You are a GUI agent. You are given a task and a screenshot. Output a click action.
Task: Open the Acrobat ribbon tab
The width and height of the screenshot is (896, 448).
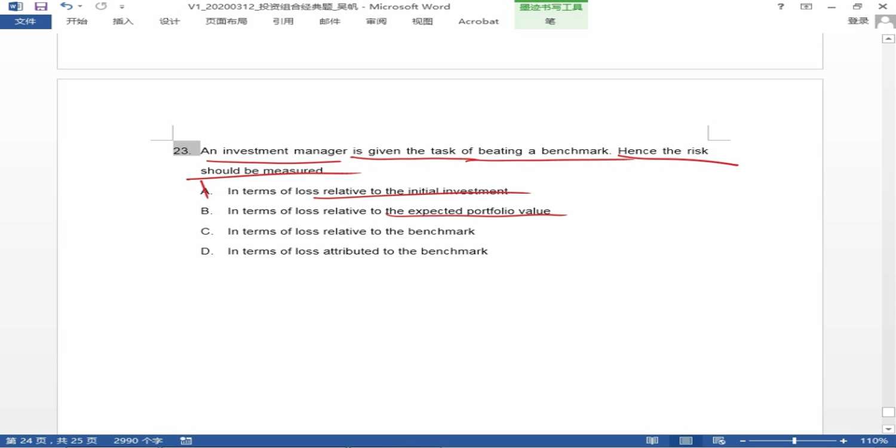click(x=478, y=22)
